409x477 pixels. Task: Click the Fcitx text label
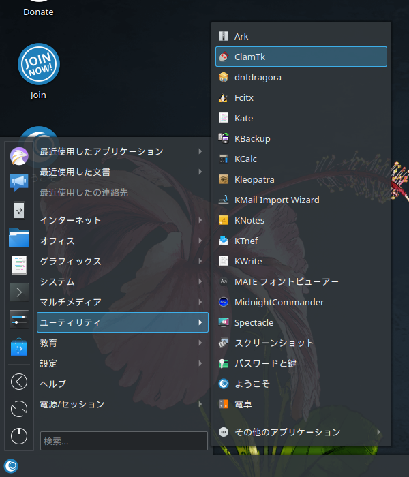tap(244, 97)
